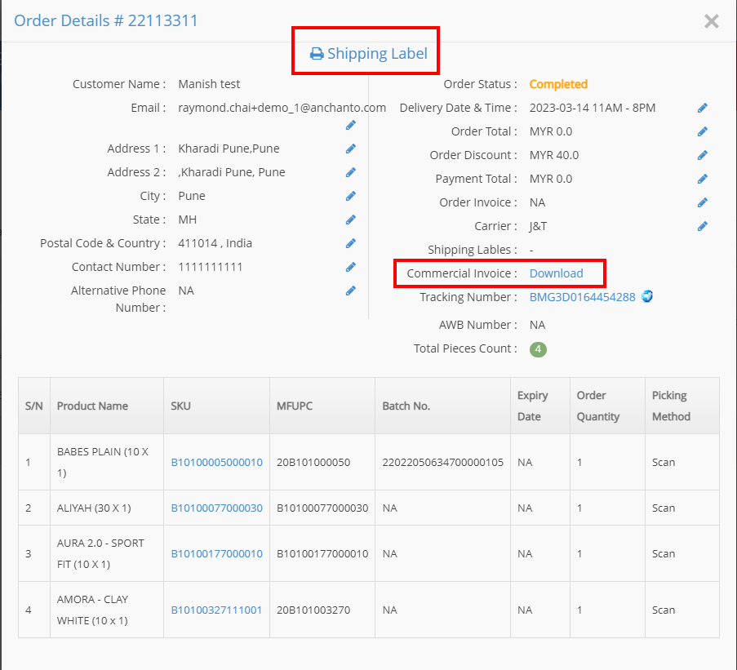Edit Address 1 using pencil icon
737x670 pixels.
tap(351, 149)
